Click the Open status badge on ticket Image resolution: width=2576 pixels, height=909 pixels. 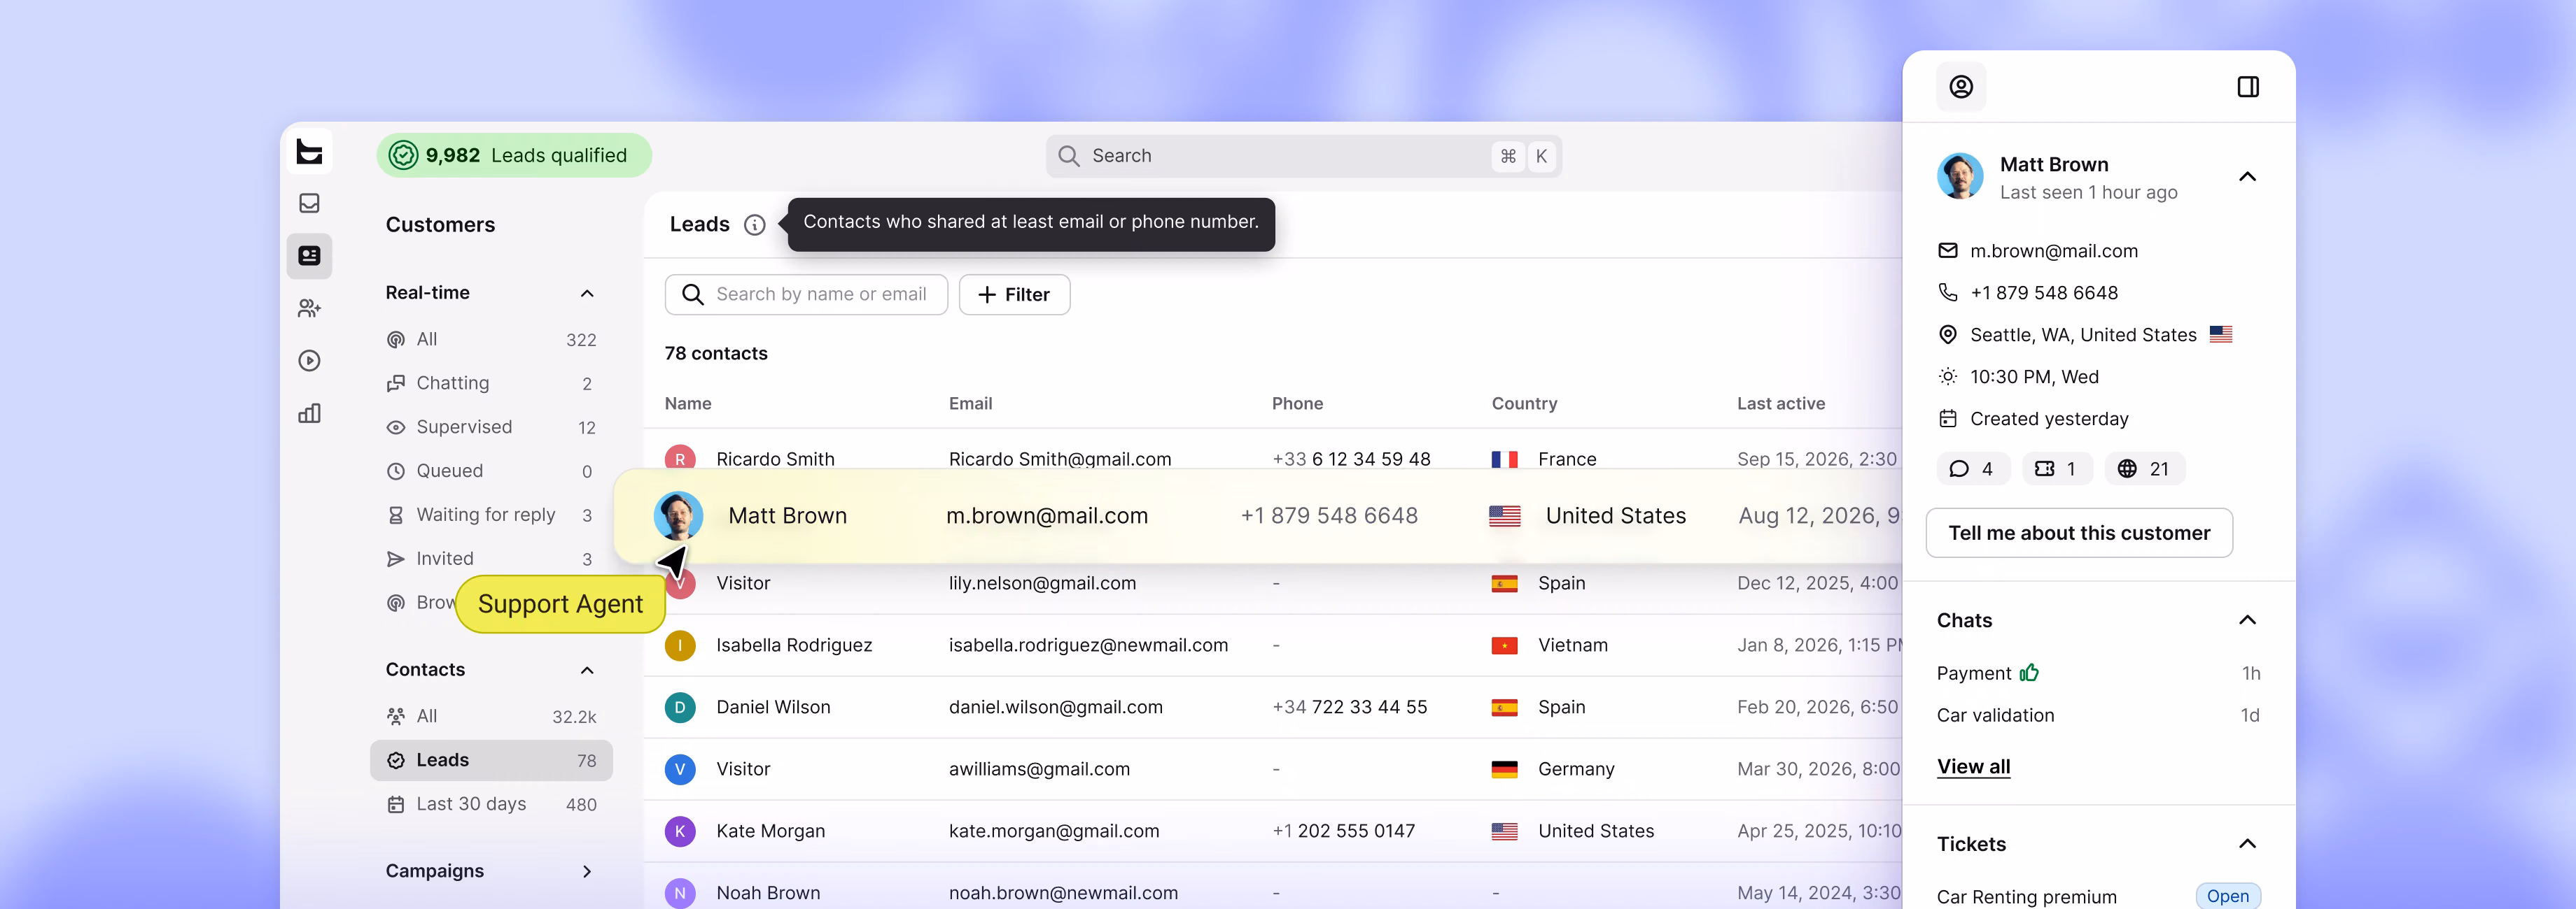click(x=2227, y=896)
